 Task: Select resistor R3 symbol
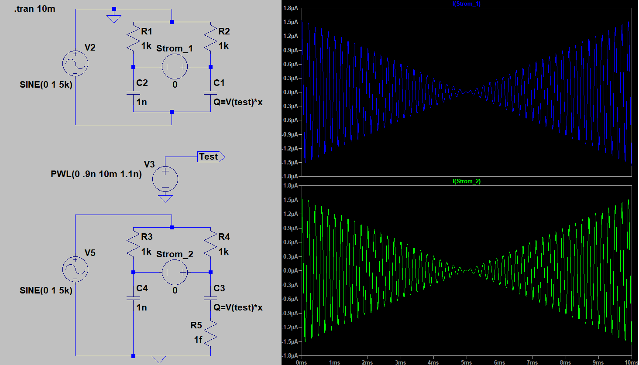point(133,244)
